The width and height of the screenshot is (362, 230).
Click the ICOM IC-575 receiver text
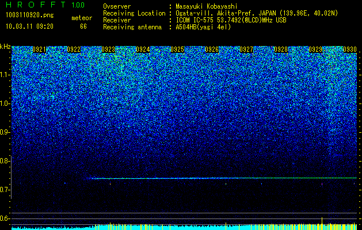(231, 20)
